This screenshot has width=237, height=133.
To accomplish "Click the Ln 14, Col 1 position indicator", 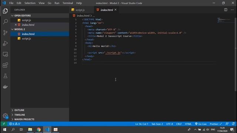I will coord(141,124).
